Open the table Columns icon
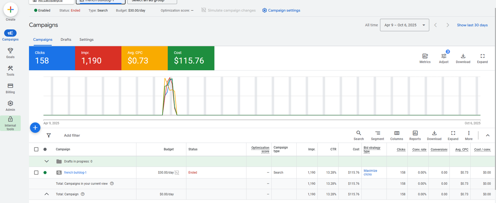The height and width of the screenshot is (203, 496). click(396, 133)
